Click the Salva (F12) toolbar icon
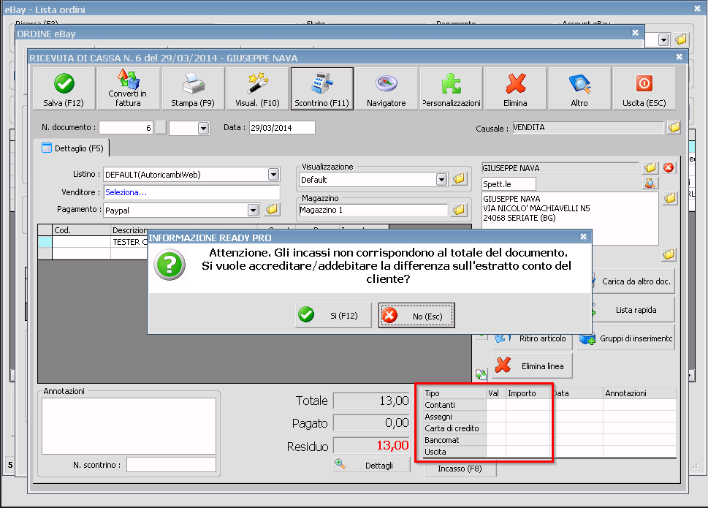Viewport: 708px width, 508px height. 64,88
